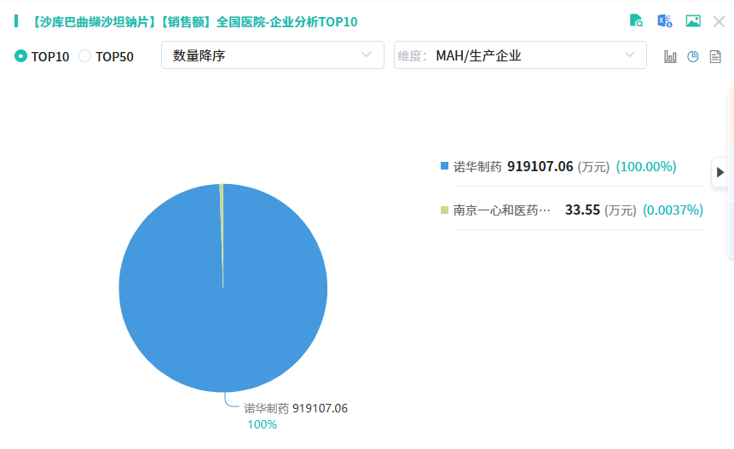Expand the side panel arrow

(x=720, y=172)
